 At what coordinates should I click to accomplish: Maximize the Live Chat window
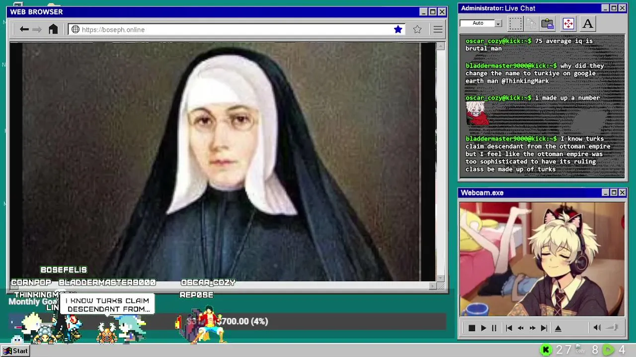[x=614, y=8]
